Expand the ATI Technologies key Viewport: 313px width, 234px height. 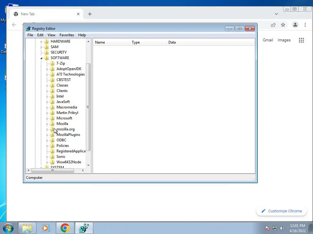coord(47,75)
